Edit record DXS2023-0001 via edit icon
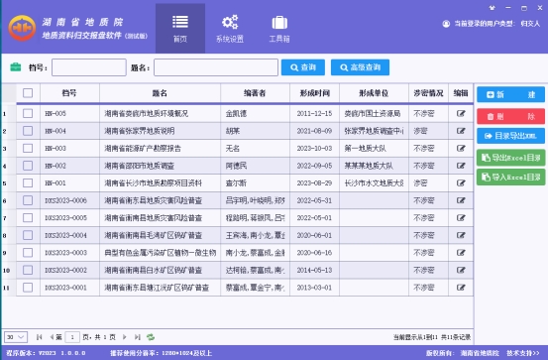Viewport: 548px width, 360px height. coord(461,288)
